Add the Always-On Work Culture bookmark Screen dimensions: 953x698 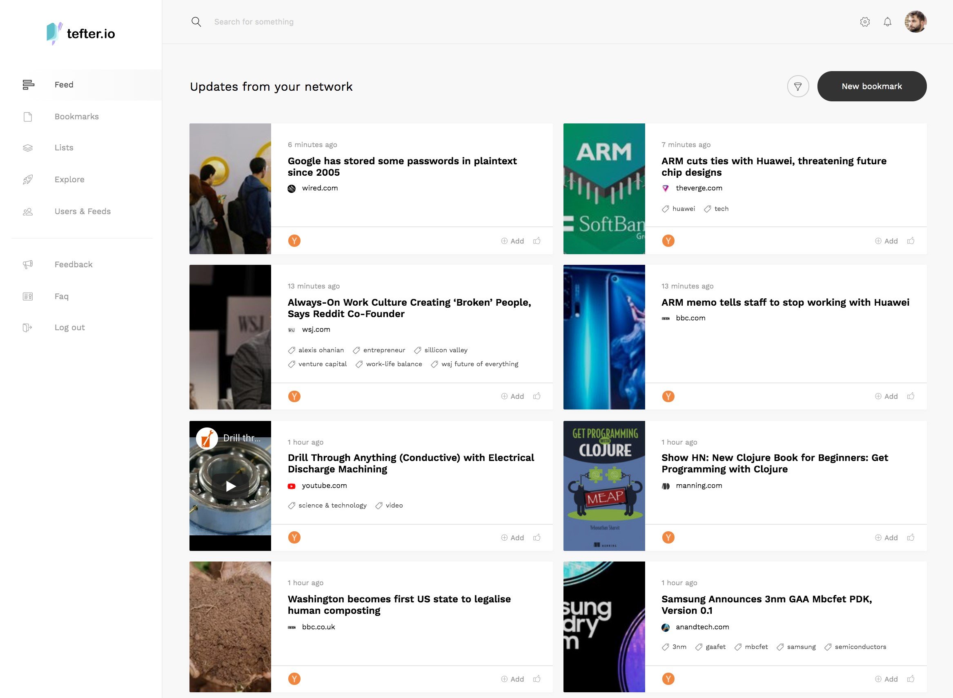click(512, 396)
